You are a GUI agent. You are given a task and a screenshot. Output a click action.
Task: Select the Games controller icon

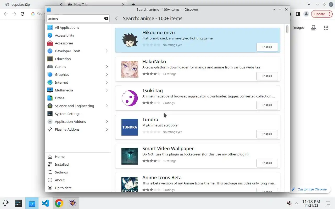(50, 67)
